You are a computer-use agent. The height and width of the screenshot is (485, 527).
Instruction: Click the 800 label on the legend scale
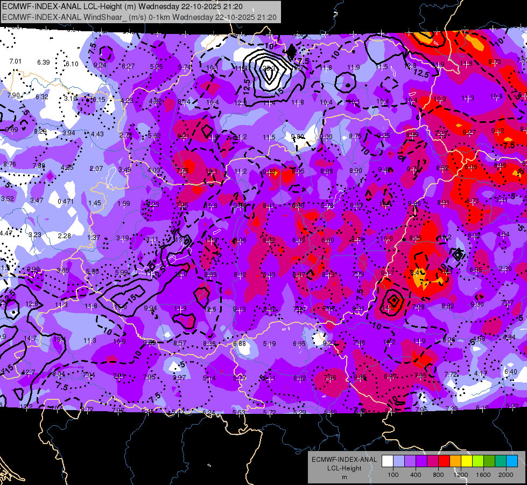[438, 475]
